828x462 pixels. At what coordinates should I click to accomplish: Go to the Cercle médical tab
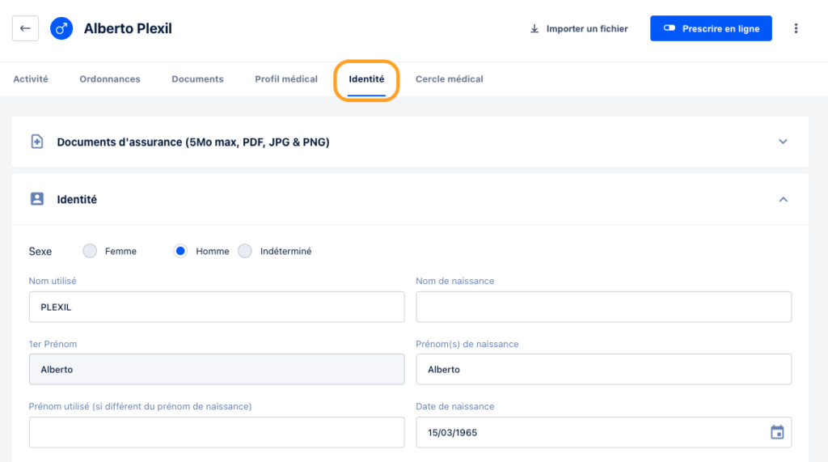(450, 78)
